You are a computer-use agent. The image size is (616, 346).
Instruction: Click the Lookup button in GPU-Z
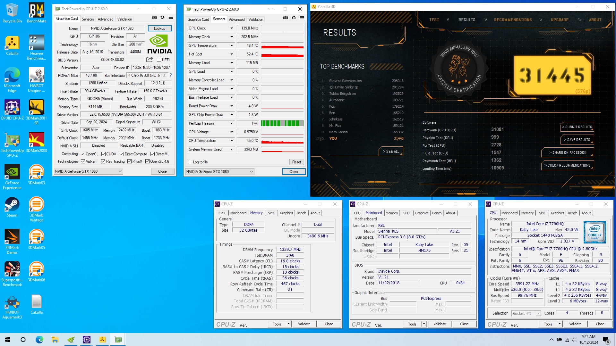pos(160,29)
